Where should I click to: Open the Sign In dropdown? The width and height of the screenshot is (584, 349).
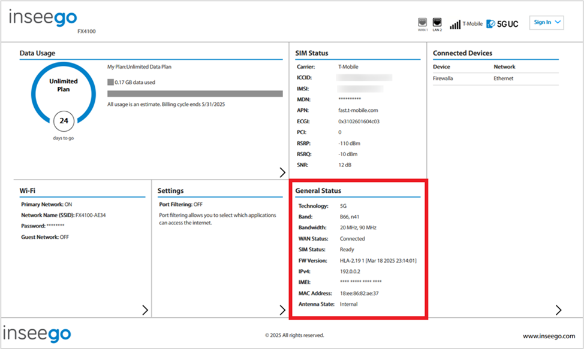[x=546, y=22]
